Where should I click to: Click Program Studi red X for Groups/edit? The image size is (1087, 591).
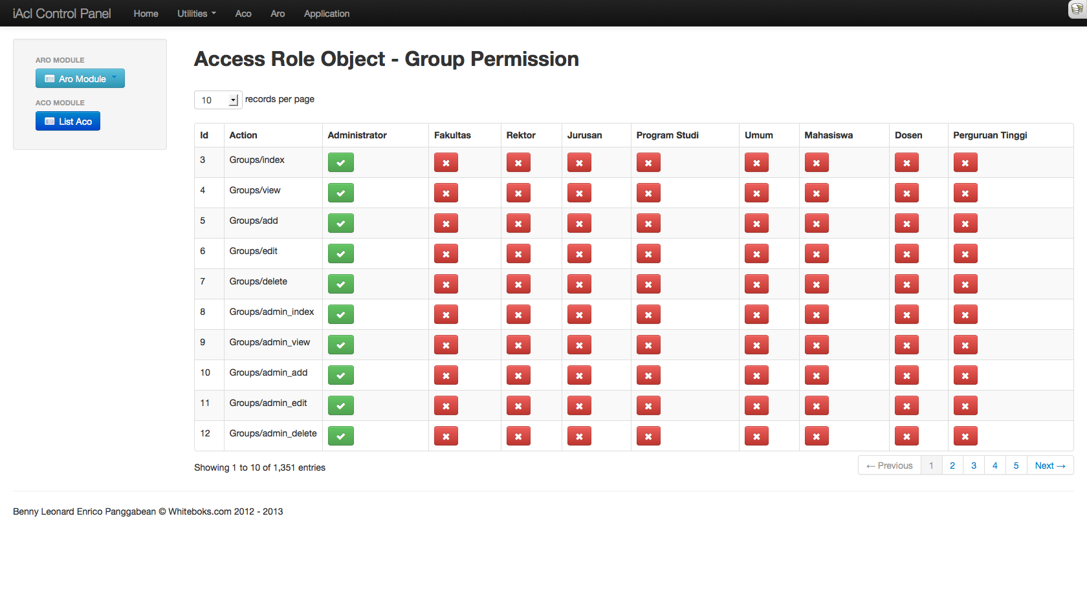(x=648, y=253)
